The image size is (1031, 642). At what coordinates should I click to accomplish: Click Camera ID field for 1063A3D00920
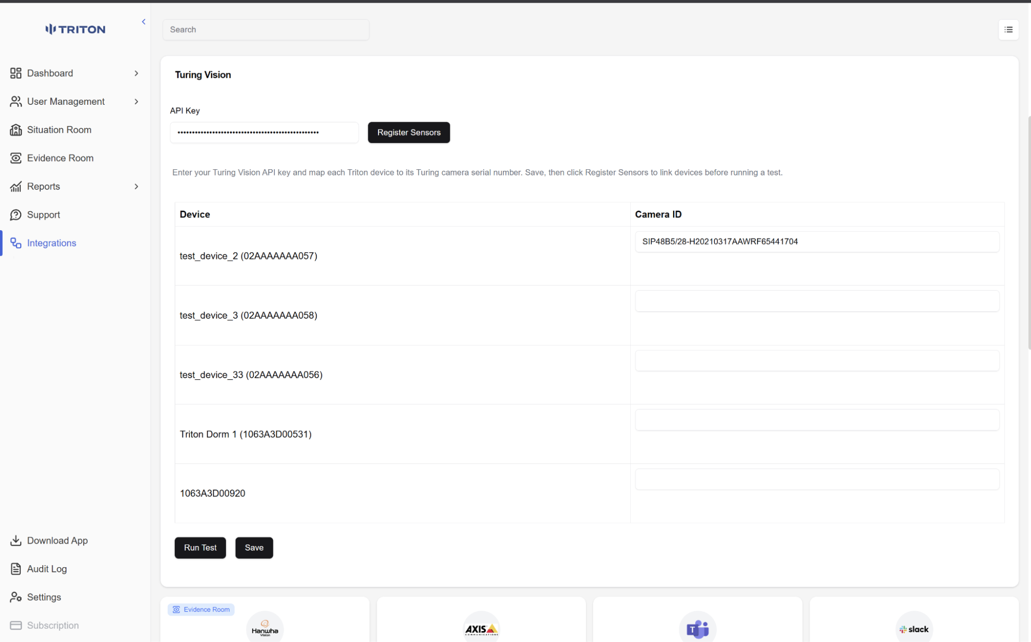pos(817,479)
